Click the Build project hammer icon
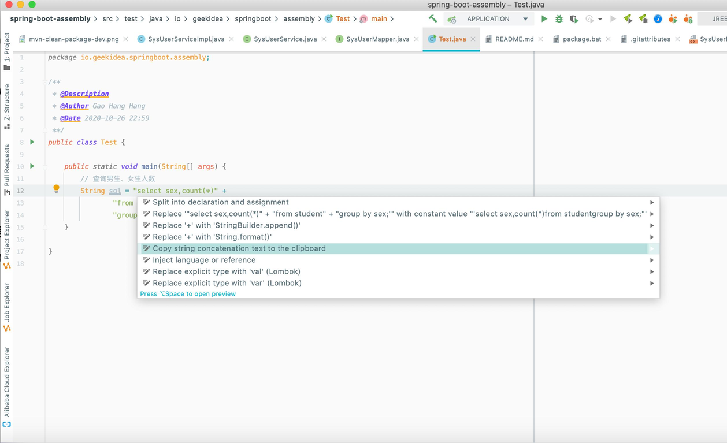 click(x=433, y=19)
